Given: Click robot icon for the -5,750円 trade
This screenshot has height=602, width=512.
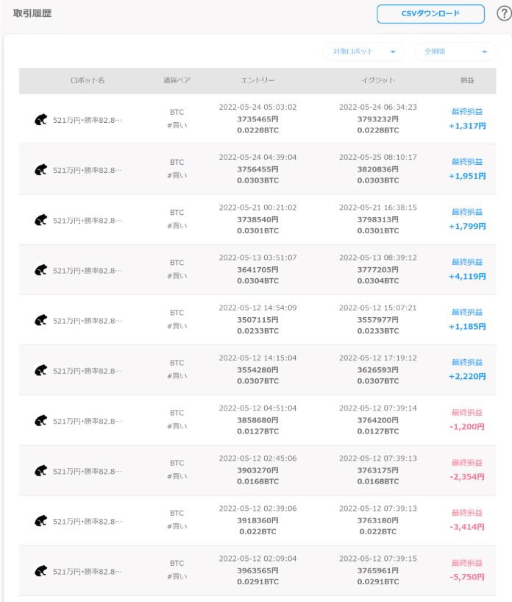Looking at the screenshot, I should click(x=40, y=571).
